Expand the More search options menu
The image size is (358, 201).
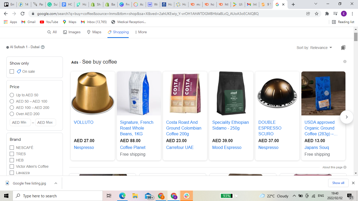click(x=141, y=32)
